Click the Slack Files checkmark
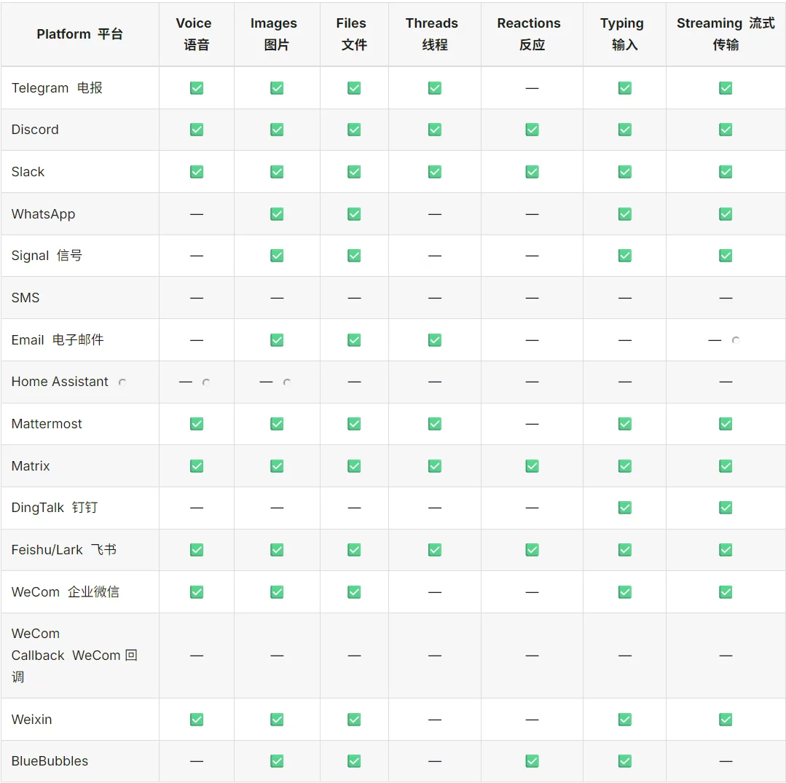The width and height of the screenshot is (786, 783). (354, 172)
